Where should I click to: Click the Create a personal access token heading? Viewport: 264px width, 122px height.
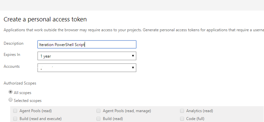point(45,19)
